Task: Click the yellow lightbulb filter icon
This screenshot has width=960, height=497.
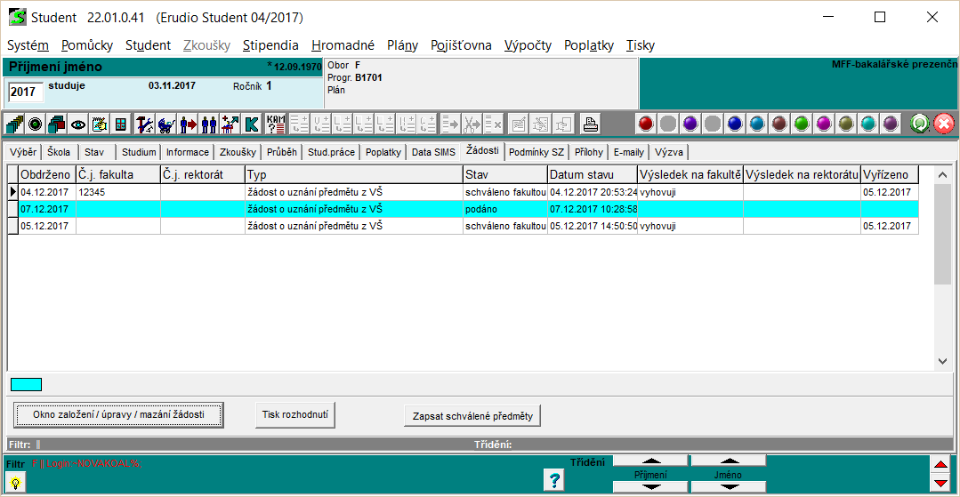Action: pyautogui.click(x=16, y=482)
